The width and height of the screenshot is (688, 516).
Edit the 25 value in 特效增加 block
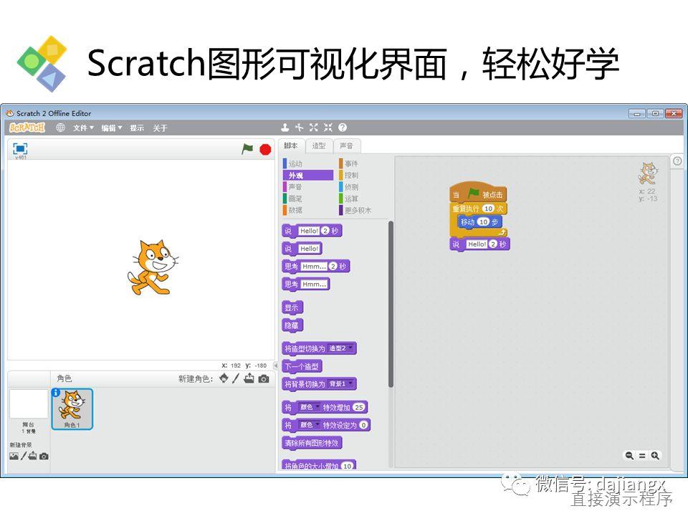click(359, 407)
